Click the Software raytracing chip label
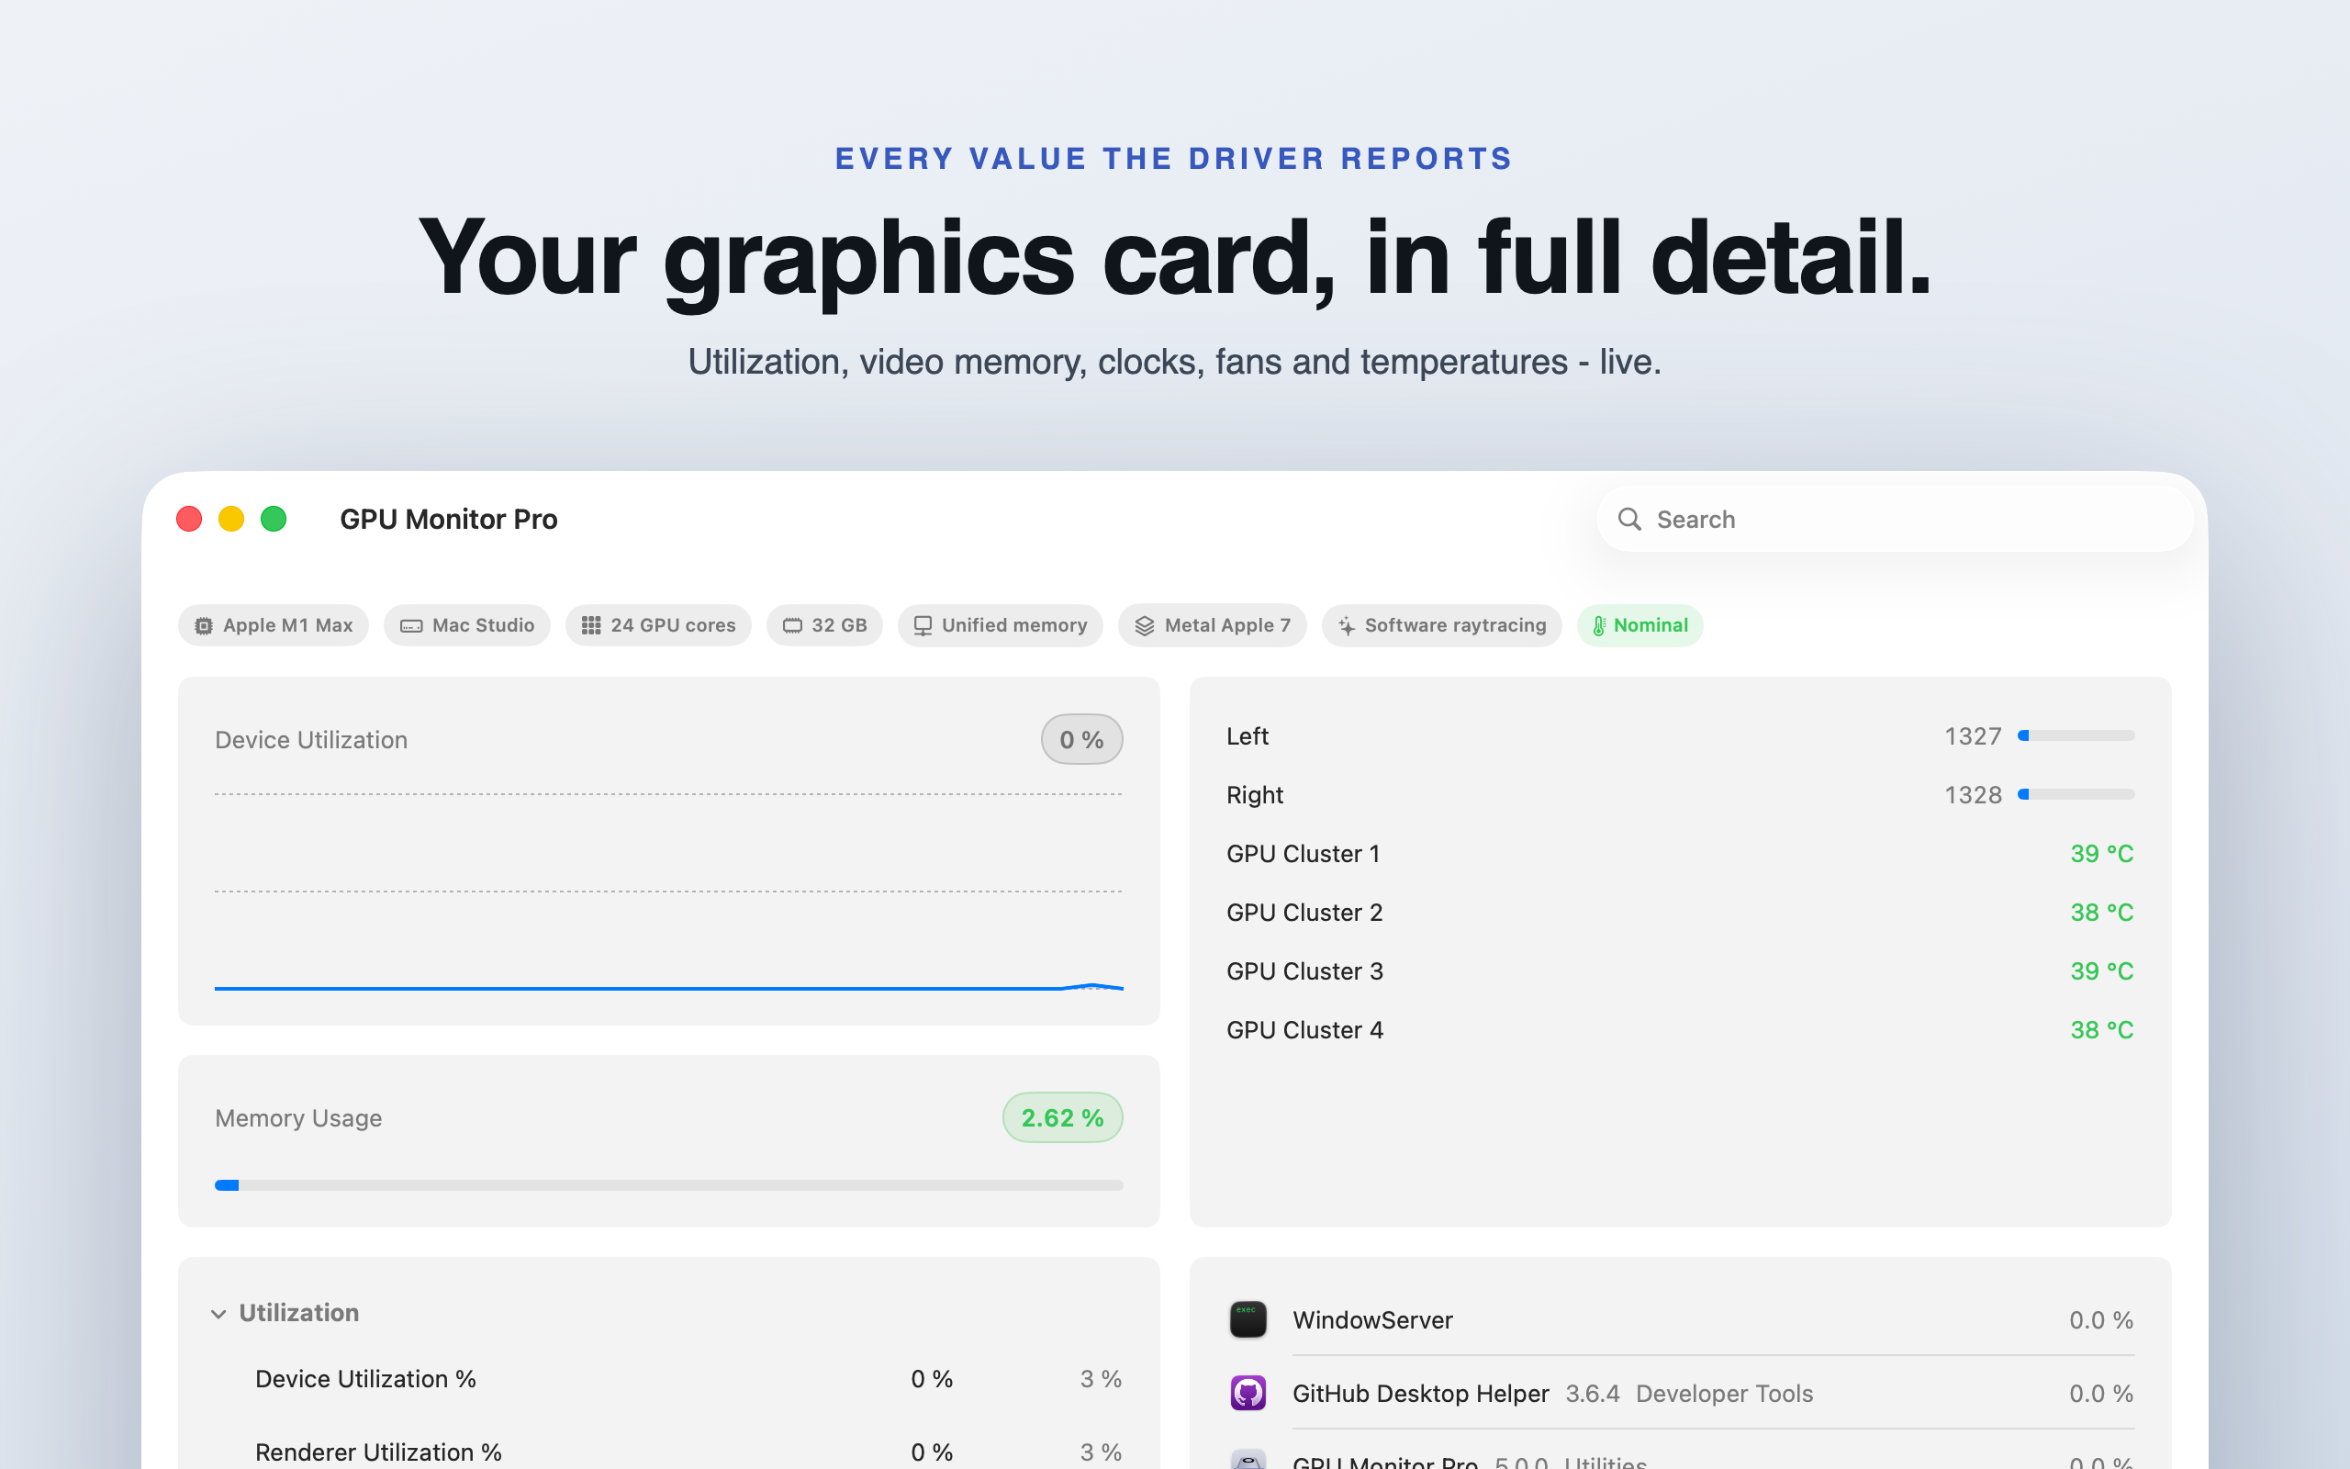The width and height of the screenshot is (2350, 1469). point(1456,625)
